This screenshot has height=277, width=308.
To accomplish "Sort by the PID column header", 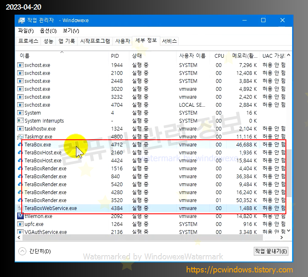I will coord(119,56).
